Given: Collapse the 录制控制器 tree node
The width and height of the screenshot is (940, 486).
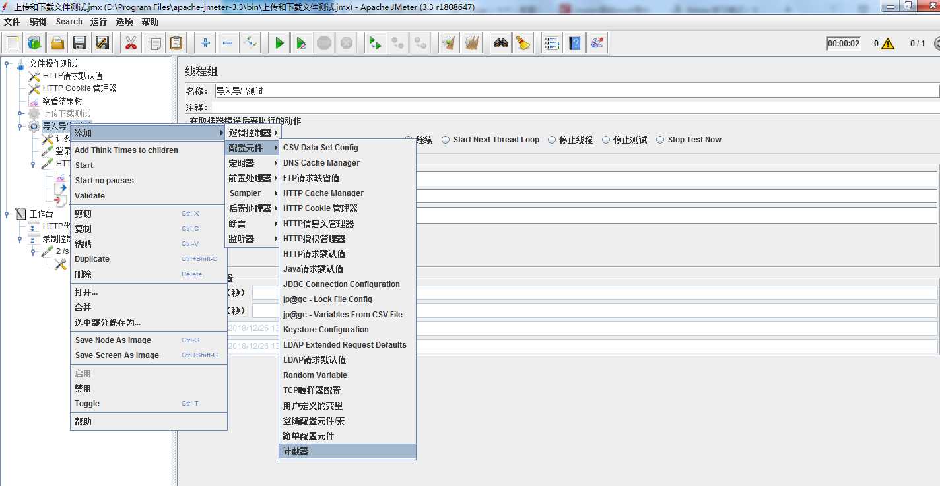Looking at the screenshot, I should 20,239.
